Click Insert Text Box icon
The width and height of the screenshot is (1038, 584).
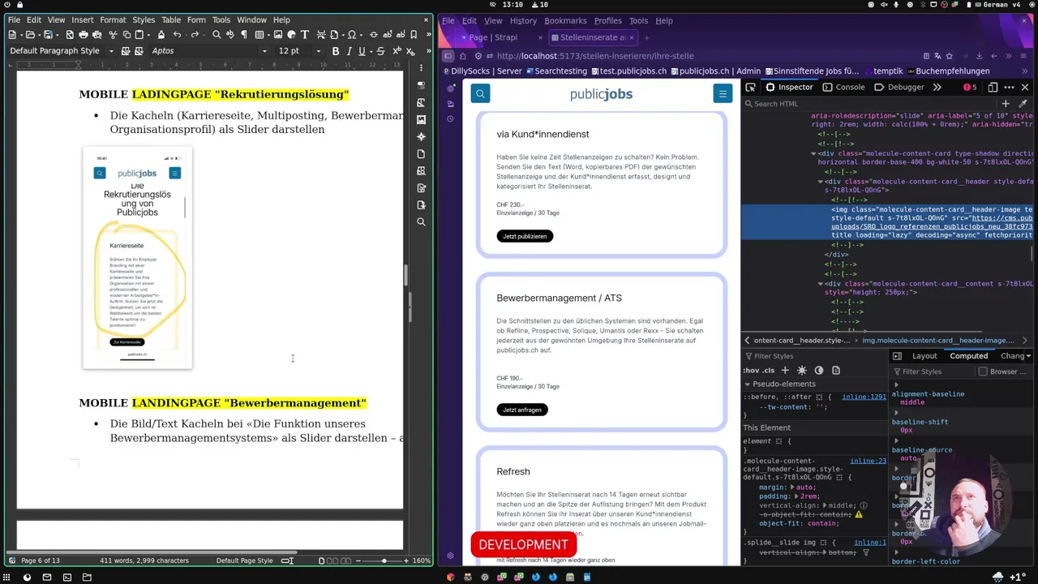[x=305, y=35]
